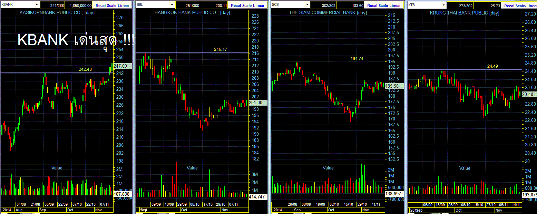This screenshot has height=214, width=537.
Task: Click the 182 price level on the BBL scale
Action: [255, 159]
